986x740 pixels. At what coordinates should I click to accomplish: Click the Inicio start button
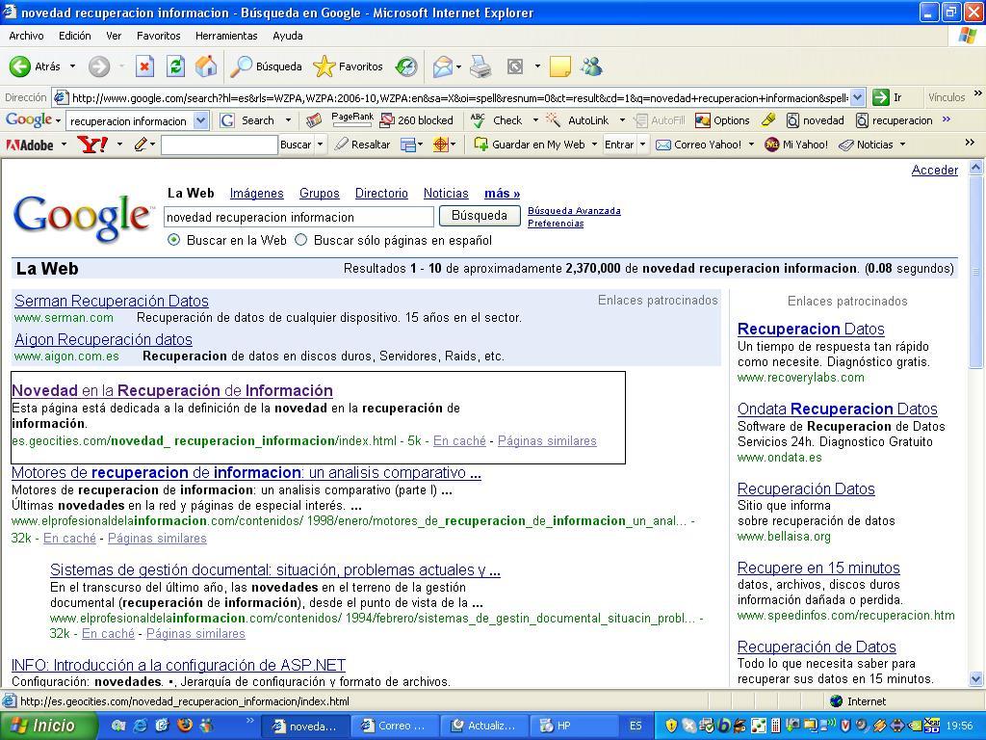click(x=49, y=726)
